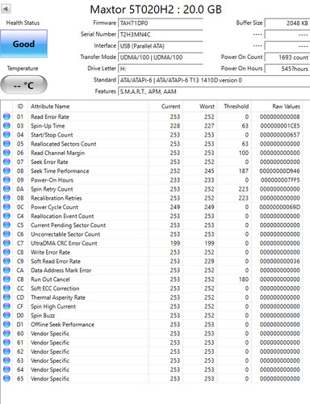Click the status icon for Read Error Rate
The image size is (310, 404).
coord(6,116)
